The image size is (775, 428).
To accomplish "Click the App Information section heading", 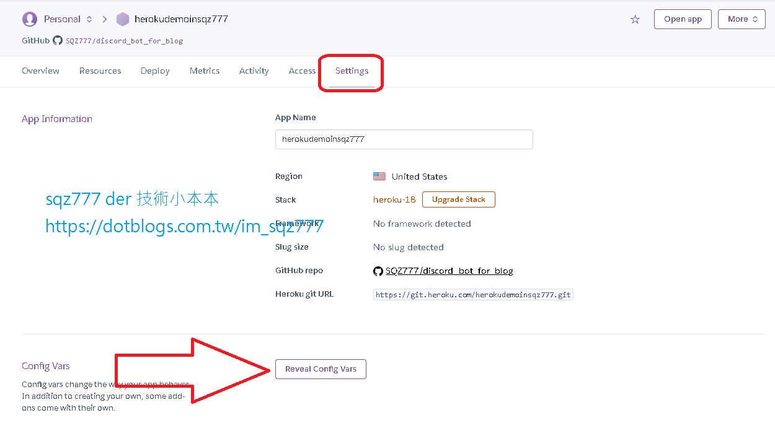I will (57, 119).
